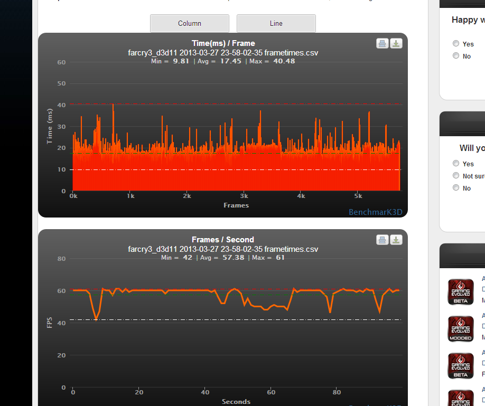Click the 80 tick on the FPS axis
Image resolution: width=485 pixels, height=406 pixels.
click(62, 259)
